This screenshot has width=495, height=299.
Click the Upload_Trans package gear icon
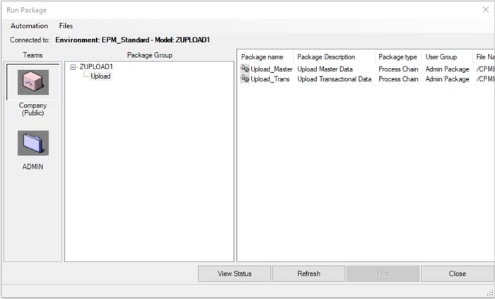pos(245,79)
